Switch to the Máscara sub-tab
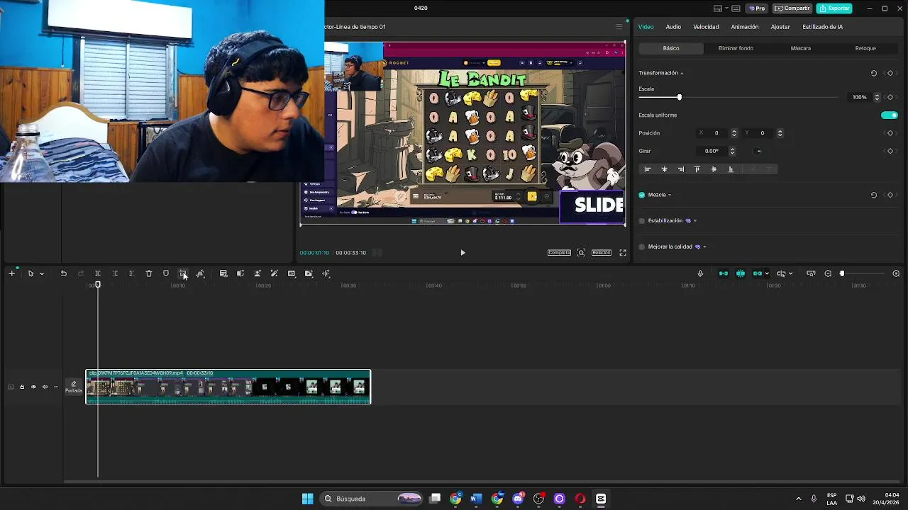 pos(801,48)
